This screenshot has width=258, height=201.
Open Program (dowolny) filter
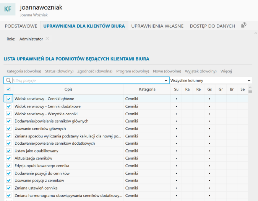[x=133, y=71]
